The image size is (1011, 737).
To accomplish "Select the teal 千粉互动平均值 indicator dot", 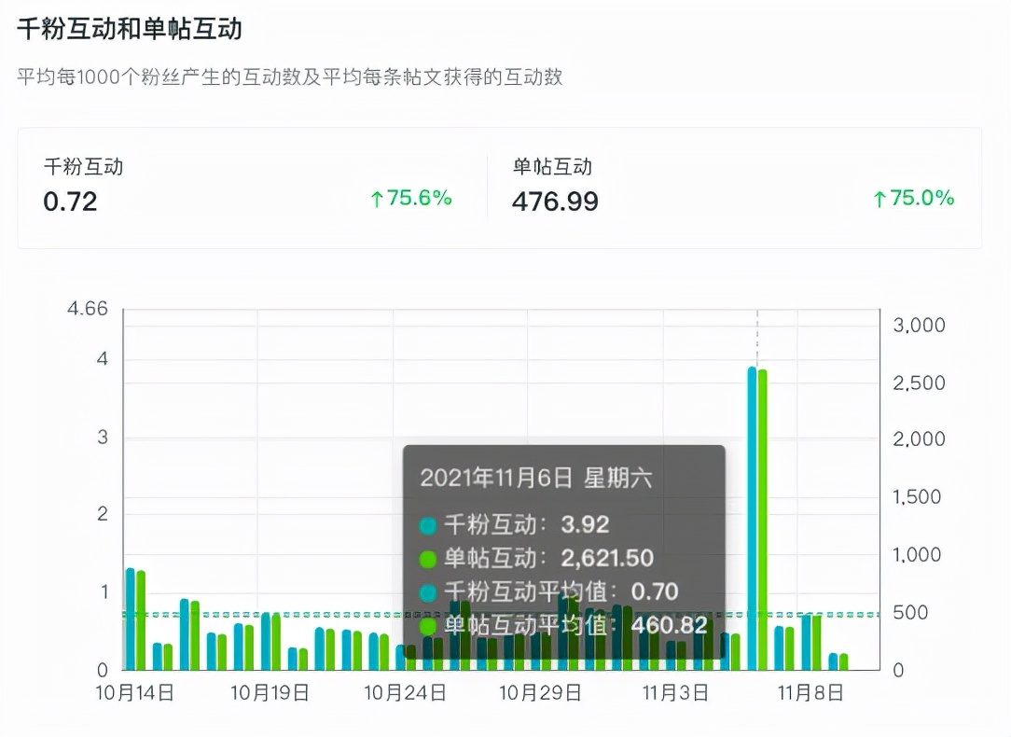I will (429, 591).
